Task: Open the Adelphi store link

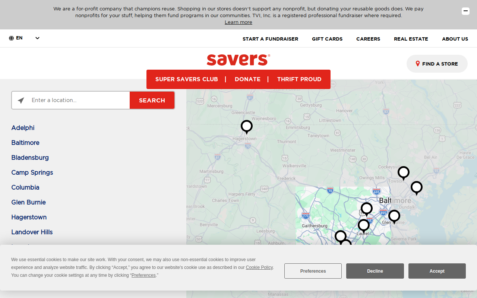Action: [23, 128]
